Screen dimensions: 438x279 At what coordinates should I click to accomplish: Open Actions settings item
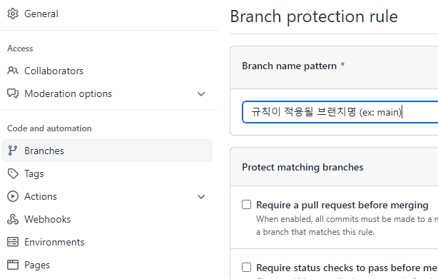pos(41,196)
